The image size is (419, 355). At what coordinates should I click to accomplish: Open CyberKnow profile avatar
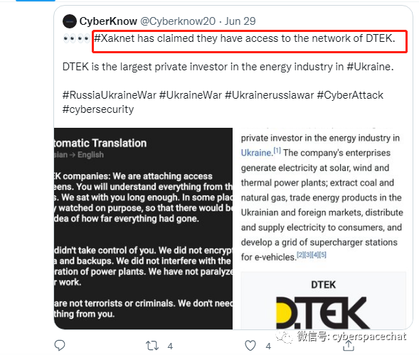(70, 21)
